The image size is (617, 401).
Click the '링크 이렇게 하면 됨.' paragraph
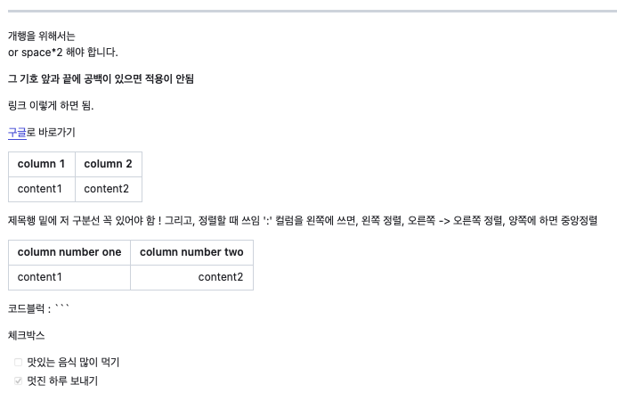click(x=51, y=105)
